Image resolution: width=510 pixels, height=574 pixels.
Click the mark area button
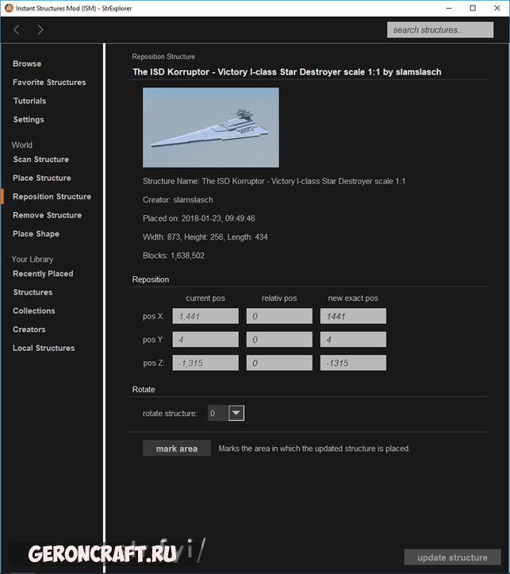coord(177,449)
